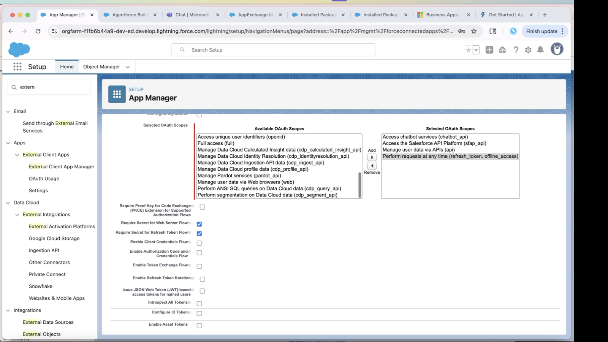Image resolution: width=608 pixels, height=342 pixels.
Task: Click the App Manager header icon
Action: tap(117, 94)
